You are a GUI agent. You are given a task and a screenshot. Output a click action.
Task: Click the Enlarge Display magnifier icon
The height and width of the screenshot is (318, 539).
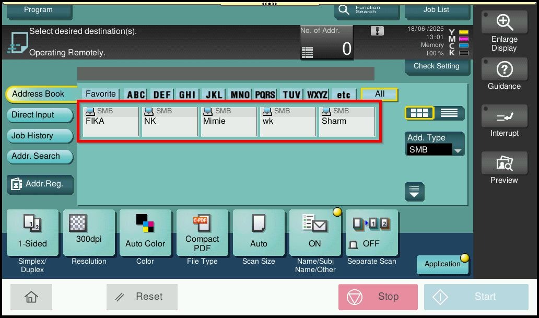click(504, 22)
